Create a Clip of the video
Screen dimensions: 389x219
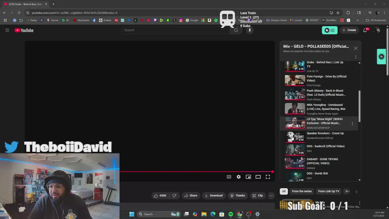click(x=258, y=196)
